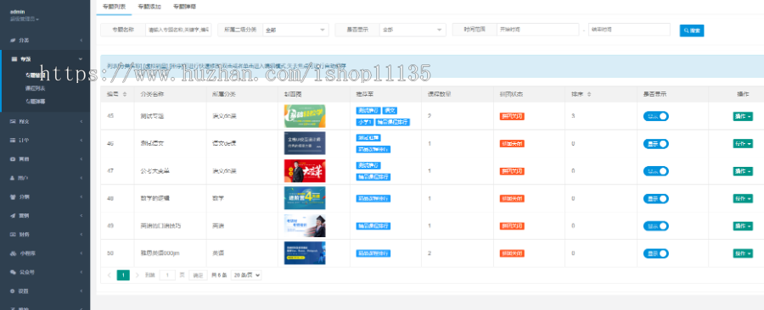Click the 设置 gear icon in the sidebar
The height and width of the screenshot is (310, 764).
pyautogui.click(x=13, y=291)
